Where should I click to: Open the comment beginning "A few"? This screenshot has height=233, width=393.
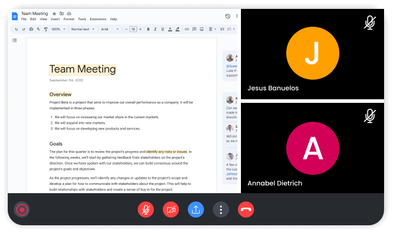231,166
